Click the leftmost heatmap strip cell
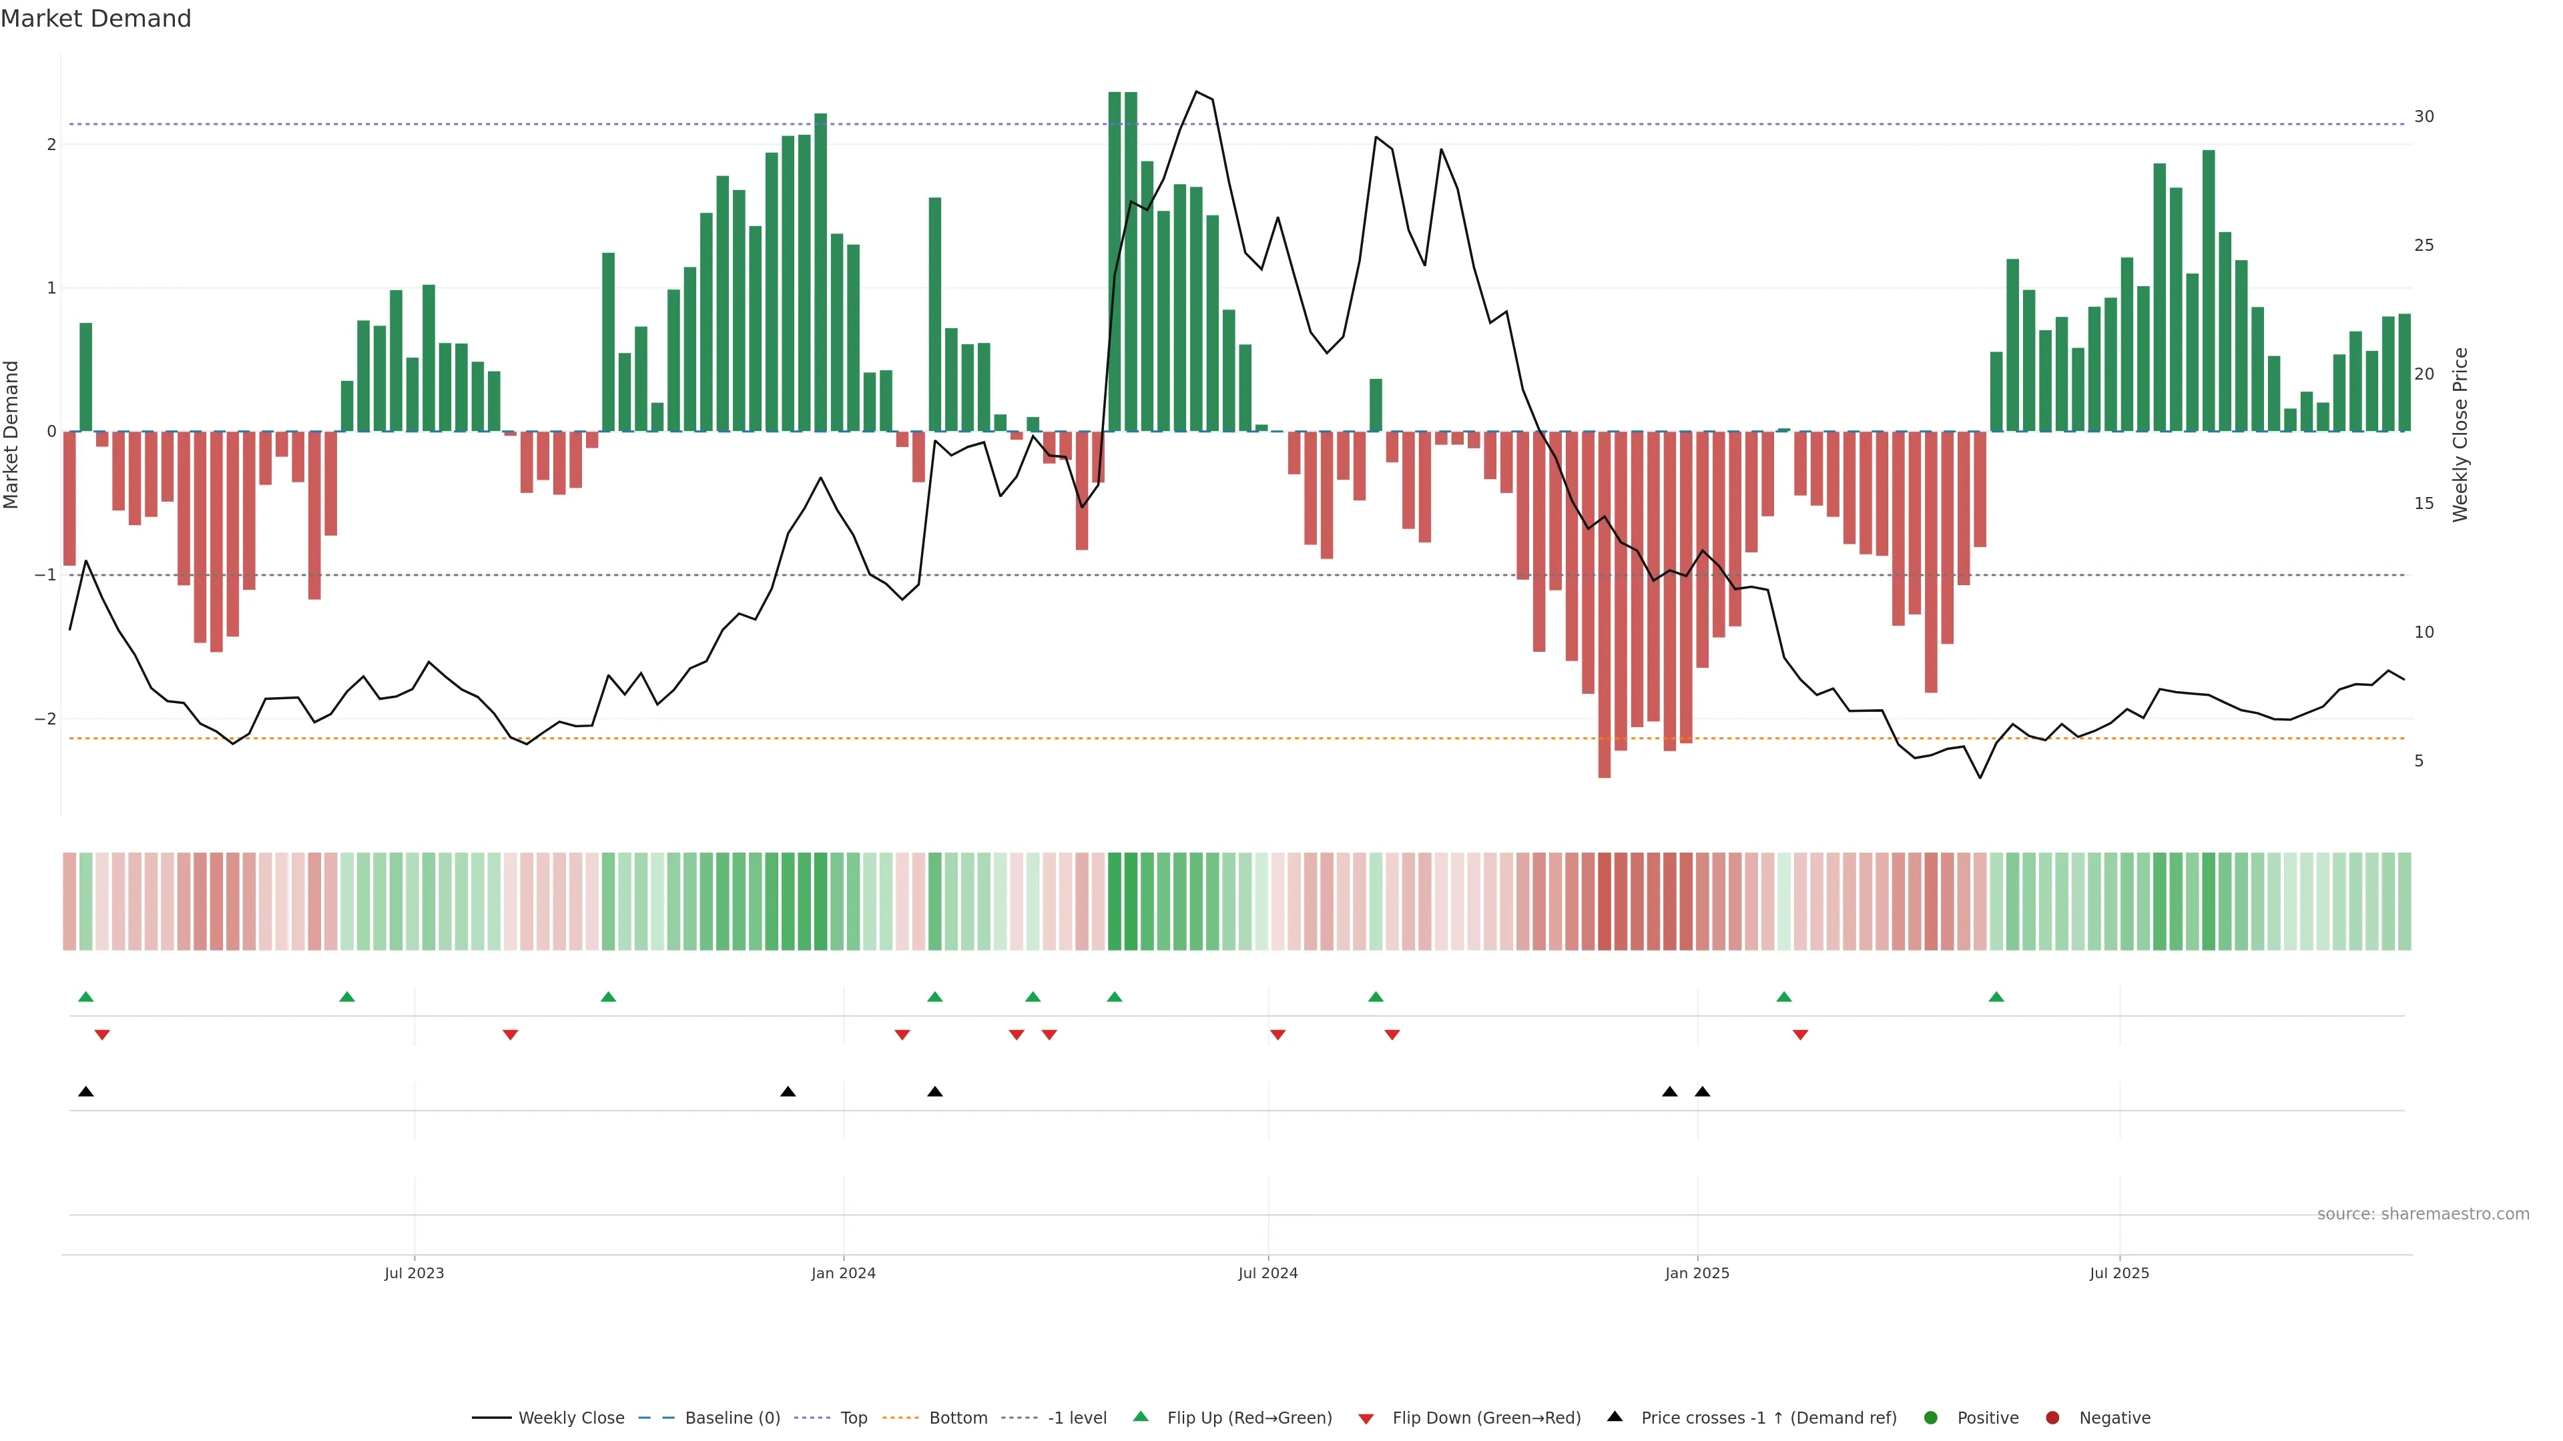Viewport: 2563px width, 1441px height. click(69, 901)
